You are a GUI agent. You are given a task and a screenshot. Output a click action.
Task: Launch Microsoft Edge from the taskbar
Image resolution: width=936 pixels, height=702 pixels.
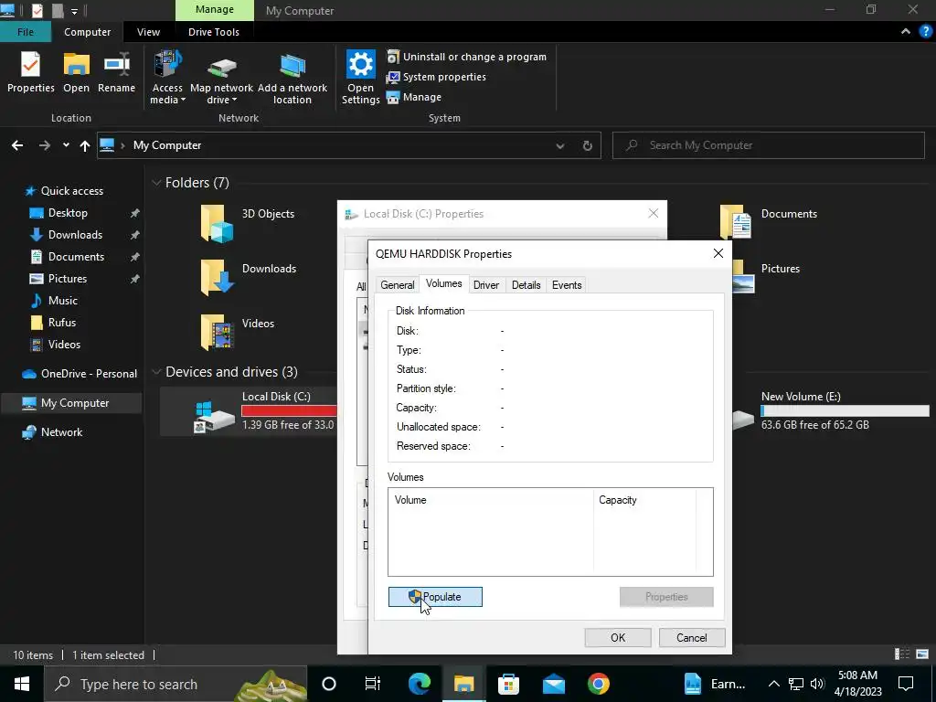pyautogui.click(x=420, y=684)
